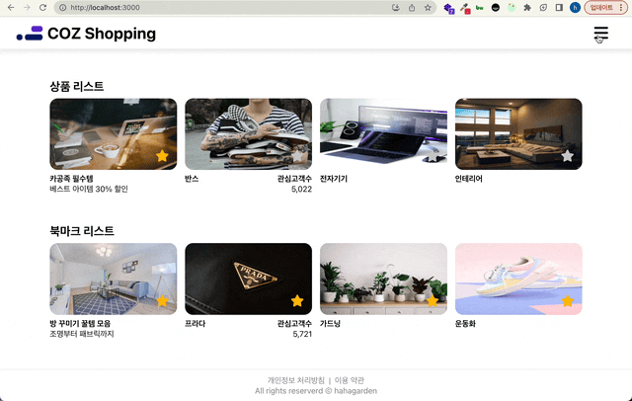Open the 인테리어 living room image
The width and height of the screenshot is (632, 401).
pos(518,133)
